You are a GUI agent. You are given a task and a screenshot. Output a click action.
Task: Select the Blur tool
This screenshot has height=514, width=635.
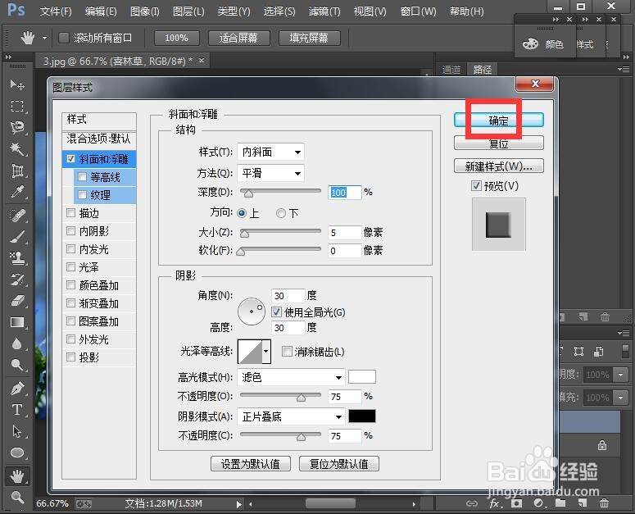click(x=17, y=343)
